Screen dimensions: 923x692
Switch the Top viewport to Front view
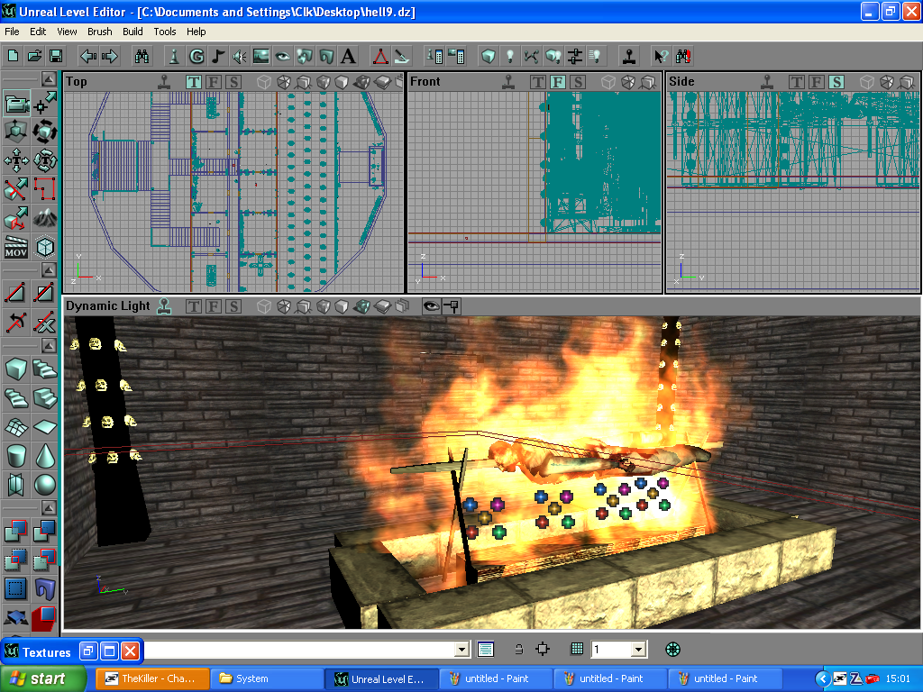coord(214,82)
